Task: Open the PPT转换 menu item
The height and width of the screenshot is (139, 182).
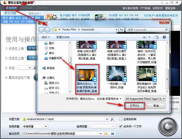Action: [145, 8]
